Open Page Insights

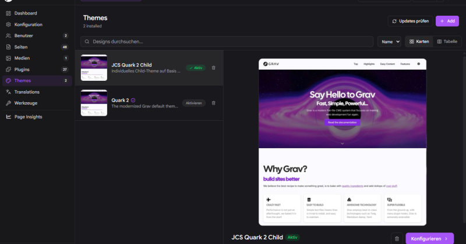pos(37,117)
